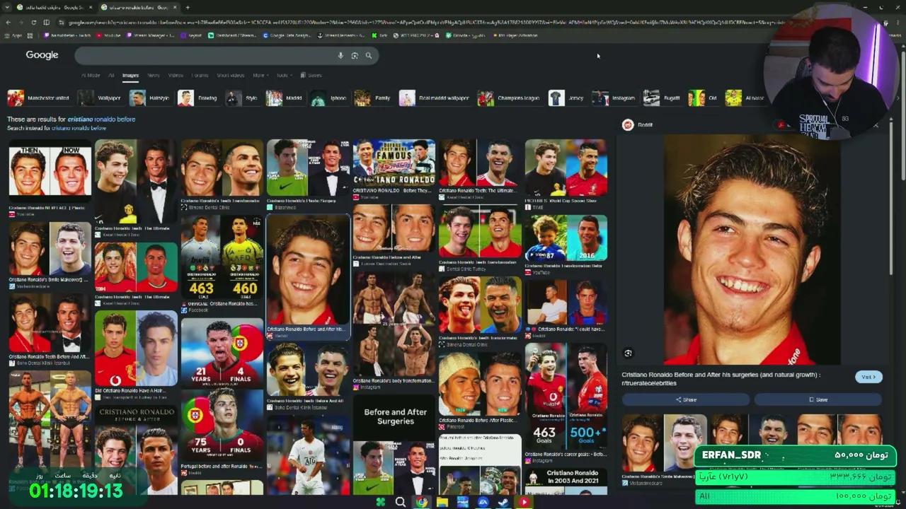Screen dimensions: 906x509
Task: Switch to the News results tab
Action: pos(154,75)
